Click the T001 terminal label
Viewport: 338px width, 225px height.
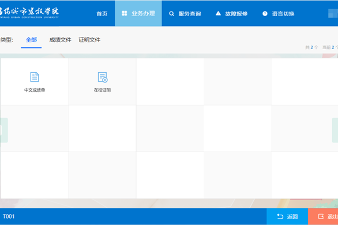[x=9, y=216]
